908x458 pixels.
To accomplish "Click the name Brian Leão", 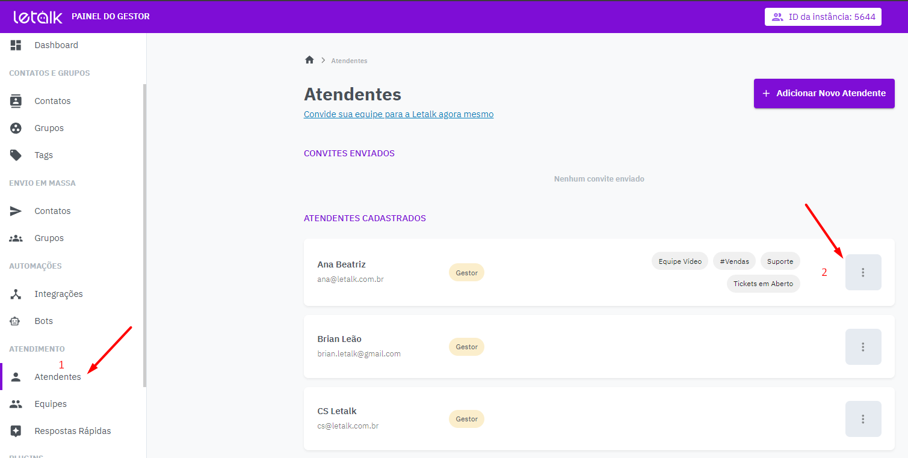I will (339, 339).
